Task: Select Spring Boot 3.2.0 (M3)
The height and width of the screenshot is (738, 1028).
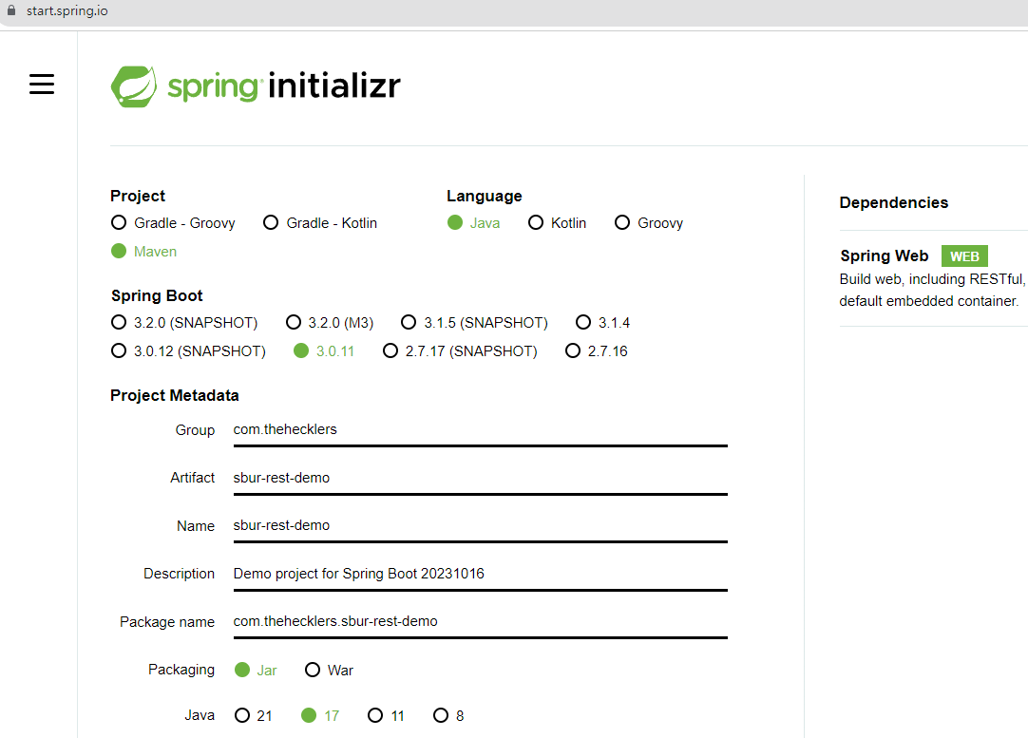Action: (x=330, y=323)
